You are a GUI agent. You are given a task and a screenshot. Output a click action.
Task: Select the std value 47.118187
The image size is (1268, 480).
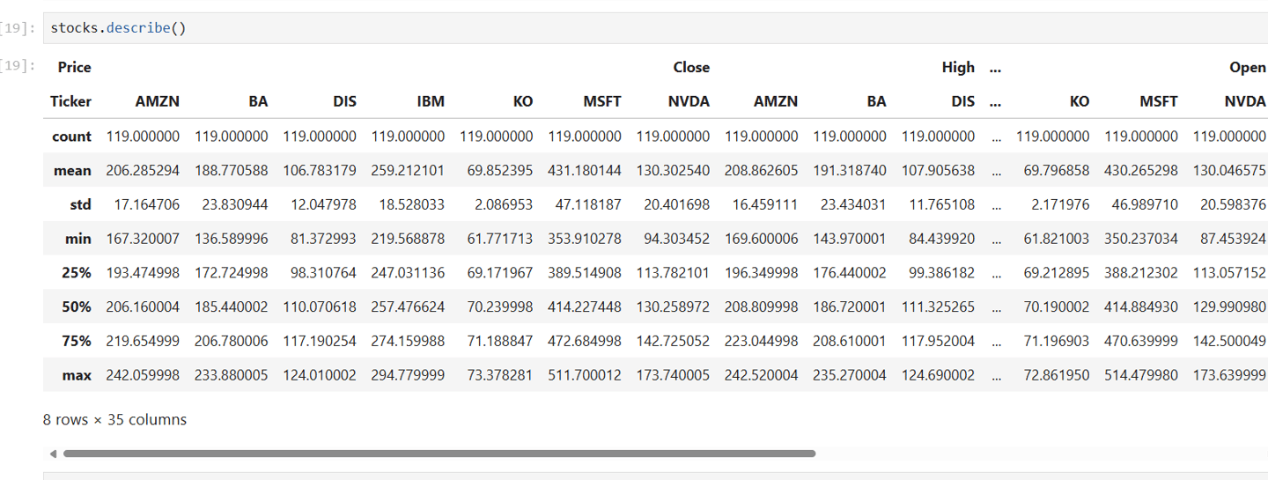(x=589, y=204)
